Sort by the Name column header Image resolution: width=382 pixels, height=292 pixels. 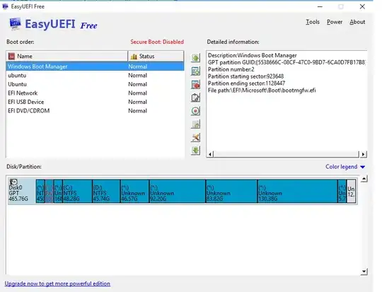point(67,57)
